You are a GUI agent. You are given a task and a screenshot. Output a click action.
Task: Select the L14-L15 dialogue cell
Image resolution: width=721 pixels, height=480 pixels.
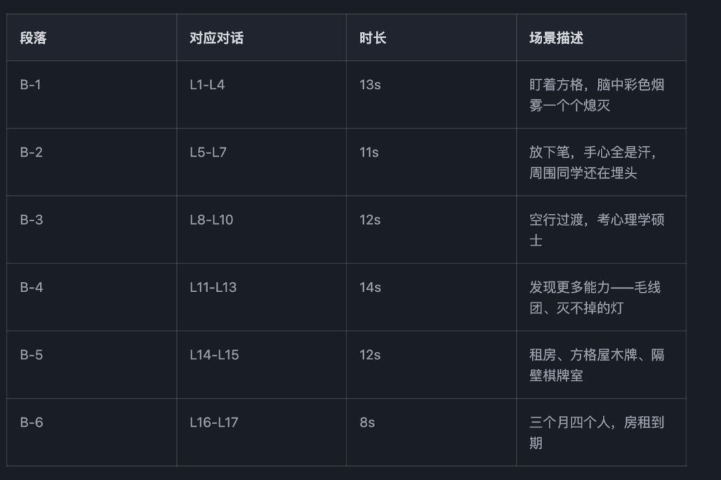tap(214, 355)
